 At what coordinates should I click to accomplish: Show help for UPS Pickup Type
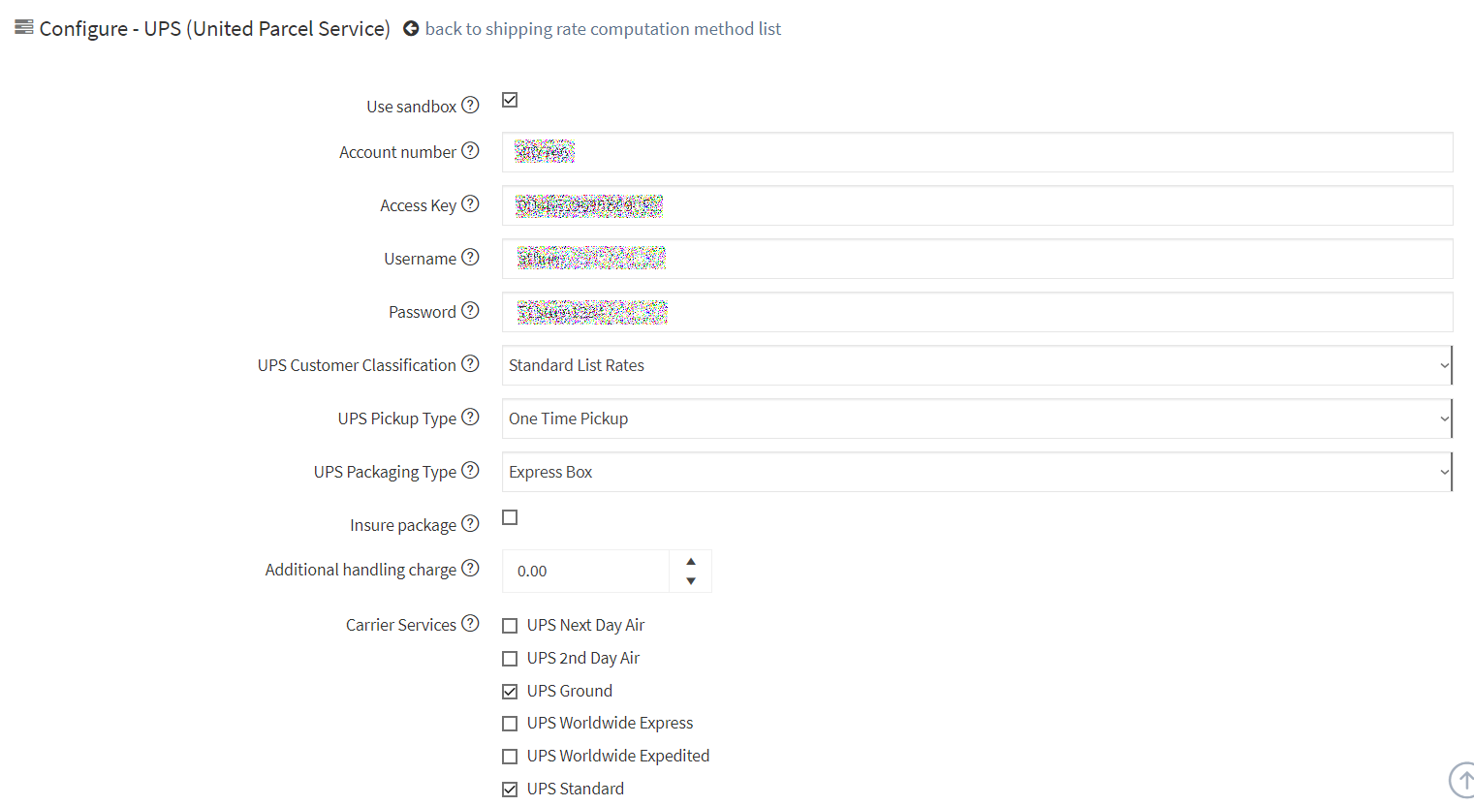coord(470,417)
